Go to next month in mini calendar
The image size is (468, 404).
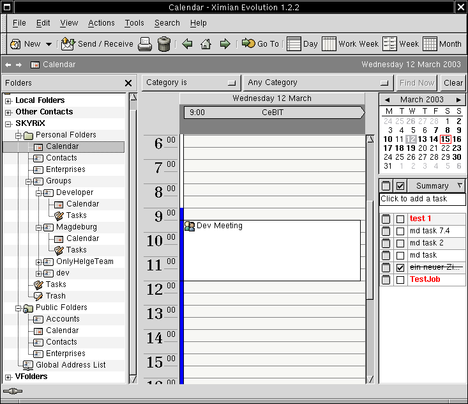[458, 100]
